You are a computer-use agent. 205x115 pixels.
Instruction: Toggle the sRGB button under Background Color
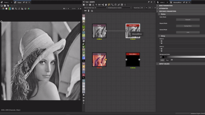pos(162,60)
